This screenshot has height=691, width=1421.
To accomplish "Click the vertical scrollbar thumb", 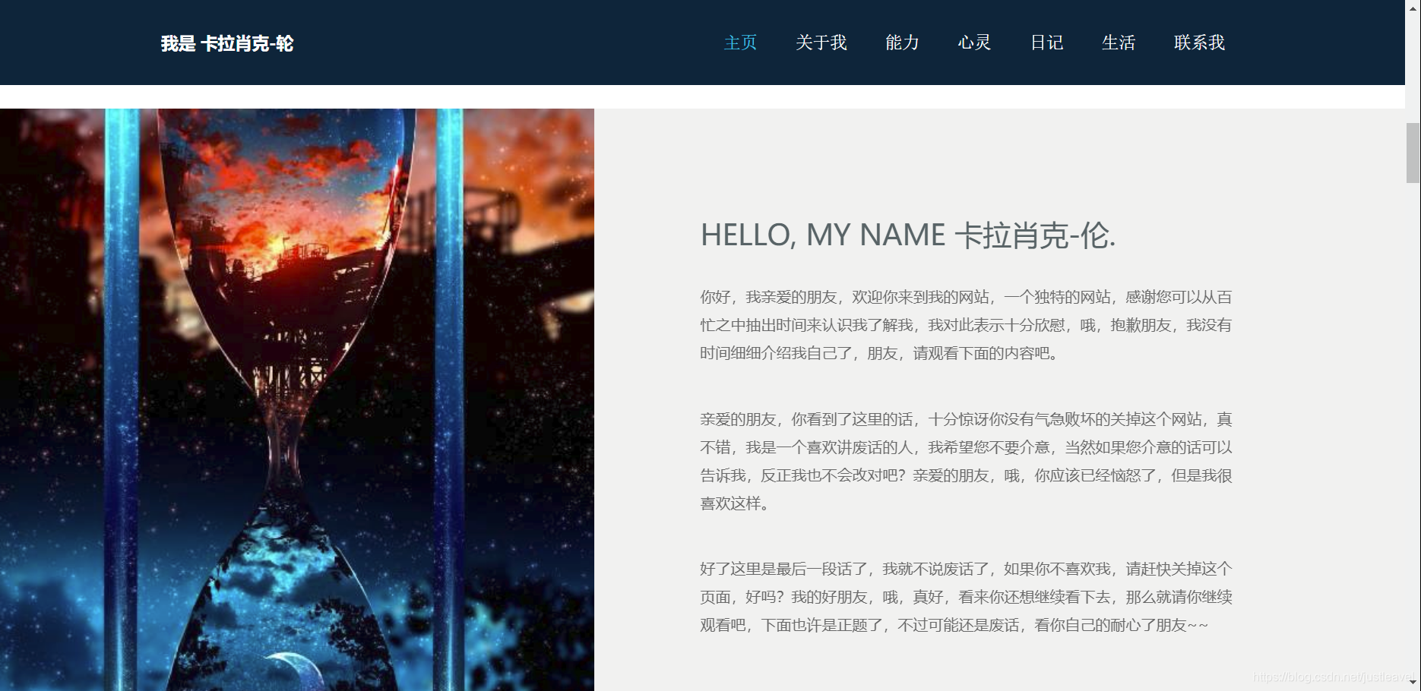I will coord(1413,153).
